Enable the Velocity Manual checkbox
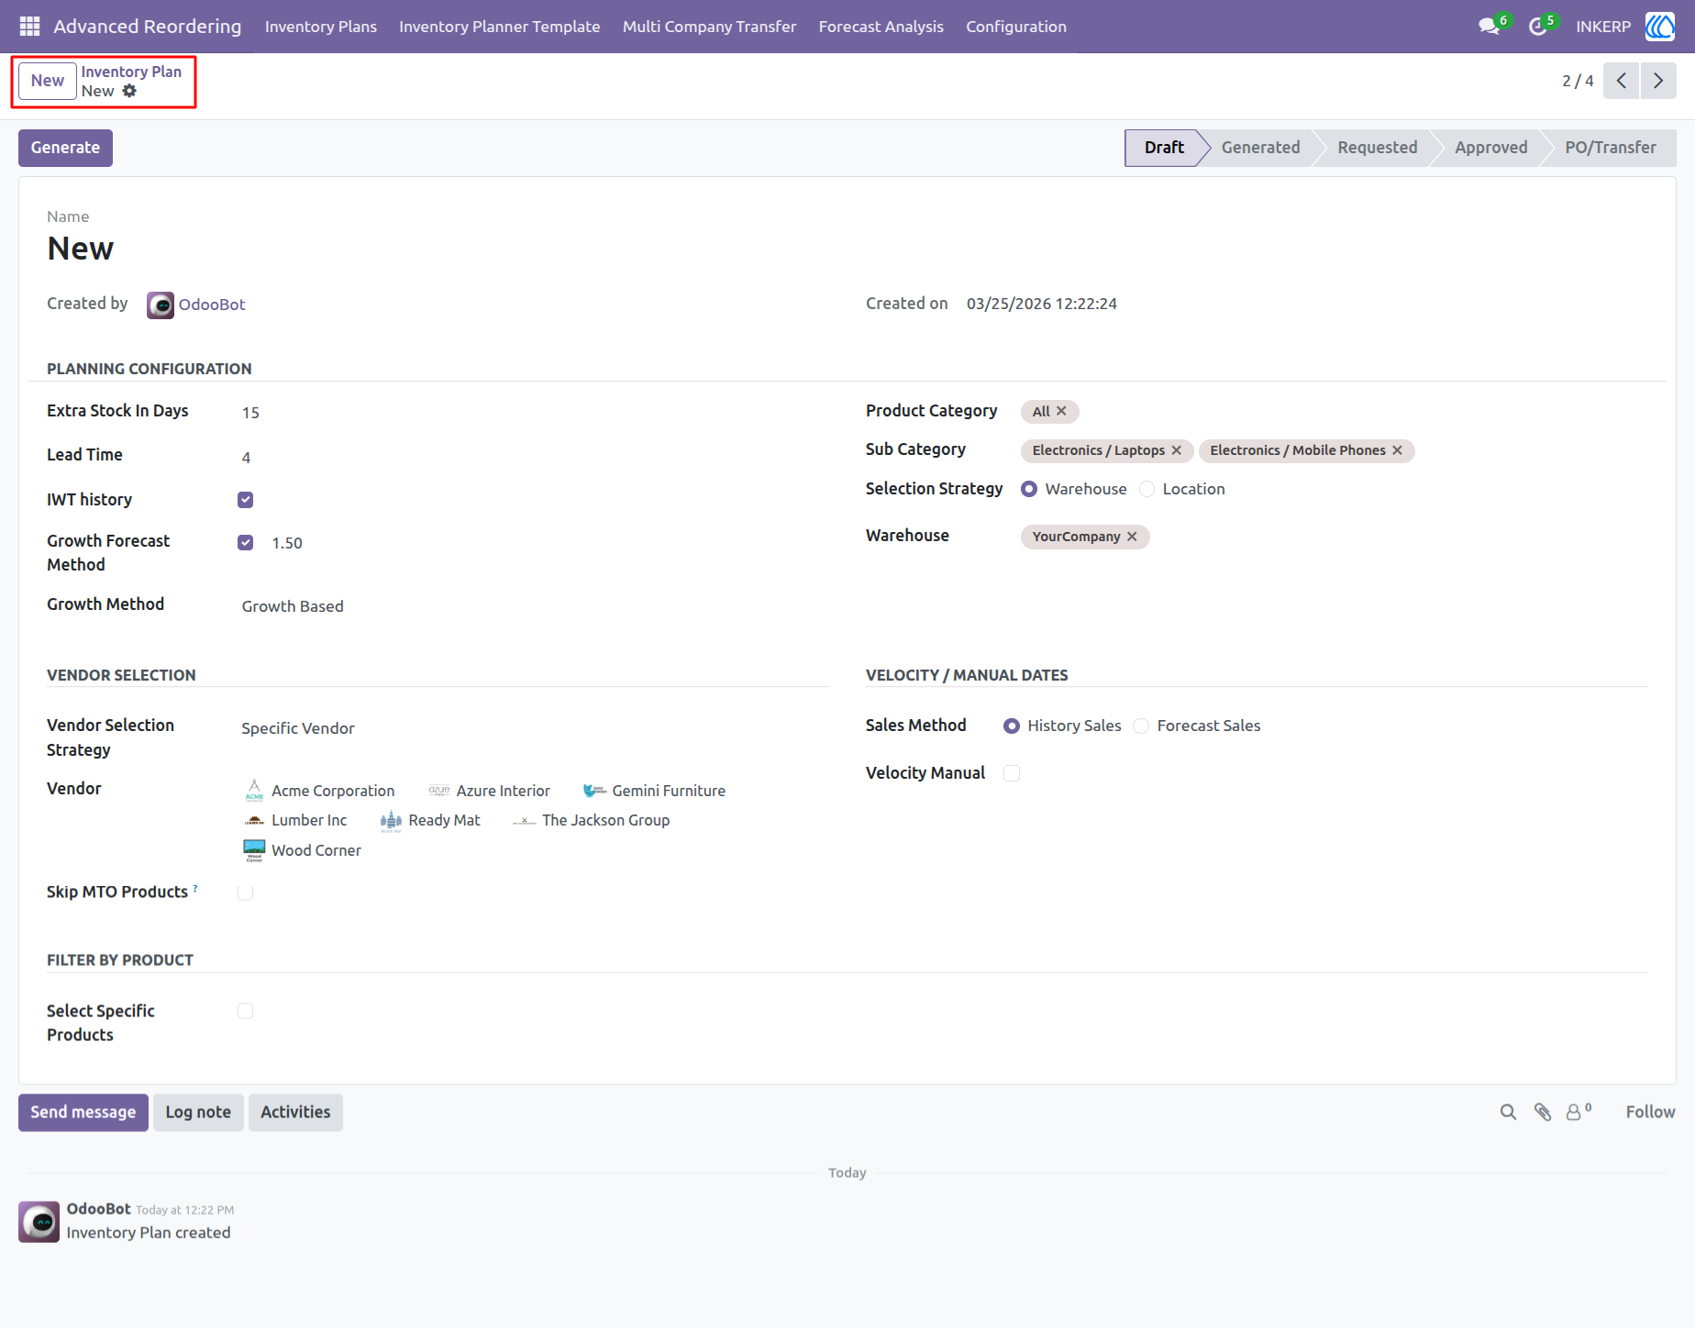This screenshot has height=1330, width=1695. pos(1012,773)
